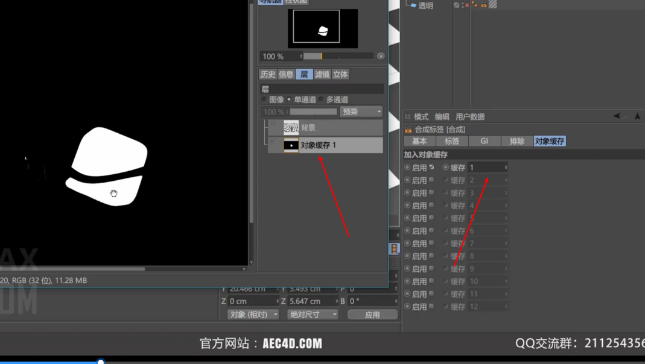Switch to the 立体 tab
The height and width of the screenshot is (364, 645).
point(340,74)
